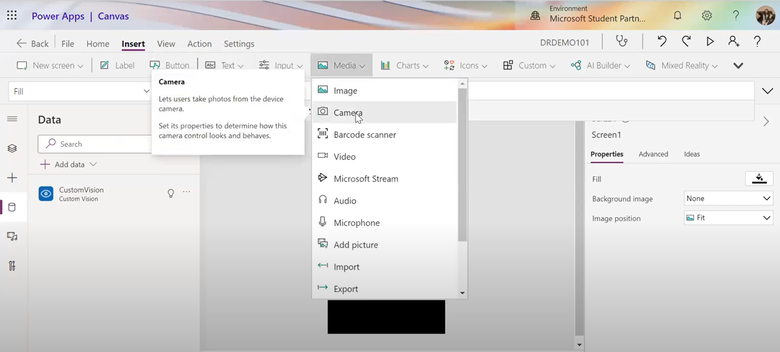The height and width of the screenshot is (352, 780).
Task: Choose Audio in the Media menu
Action: click(x=384, y=201)
